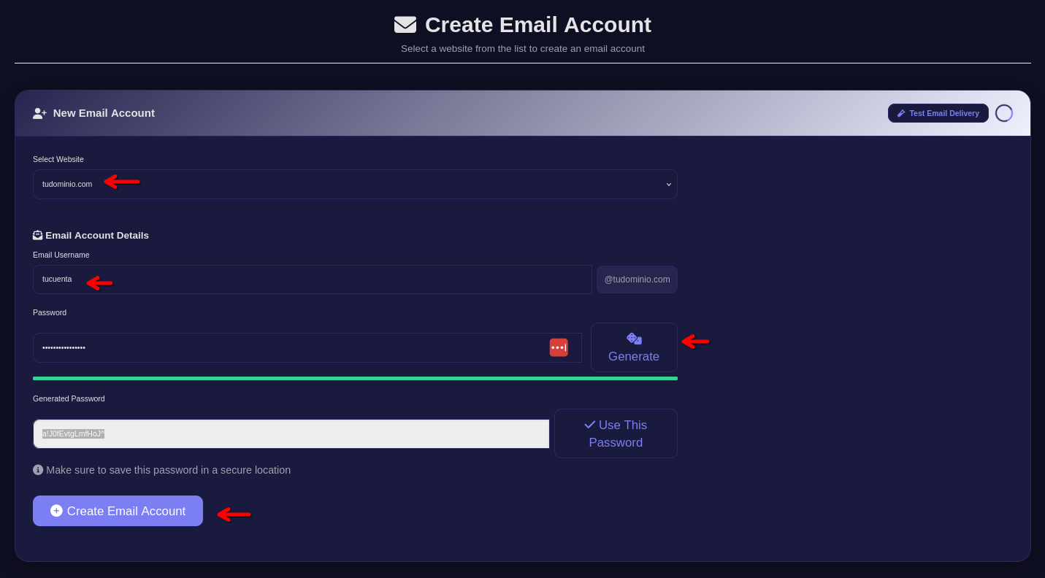Click the info icon beside save password note
The height and width of the screenshot is (578, 1045).
(x=38, y=470)
